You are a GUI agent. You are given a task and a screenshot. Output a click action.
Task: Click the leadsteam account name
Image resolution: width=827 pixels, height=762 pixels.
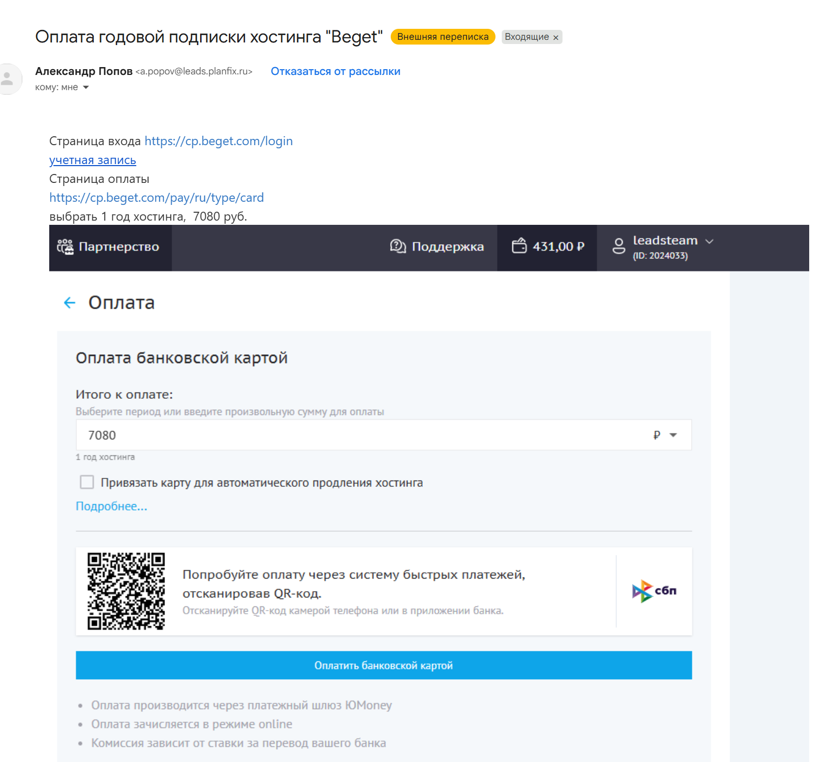665,241
